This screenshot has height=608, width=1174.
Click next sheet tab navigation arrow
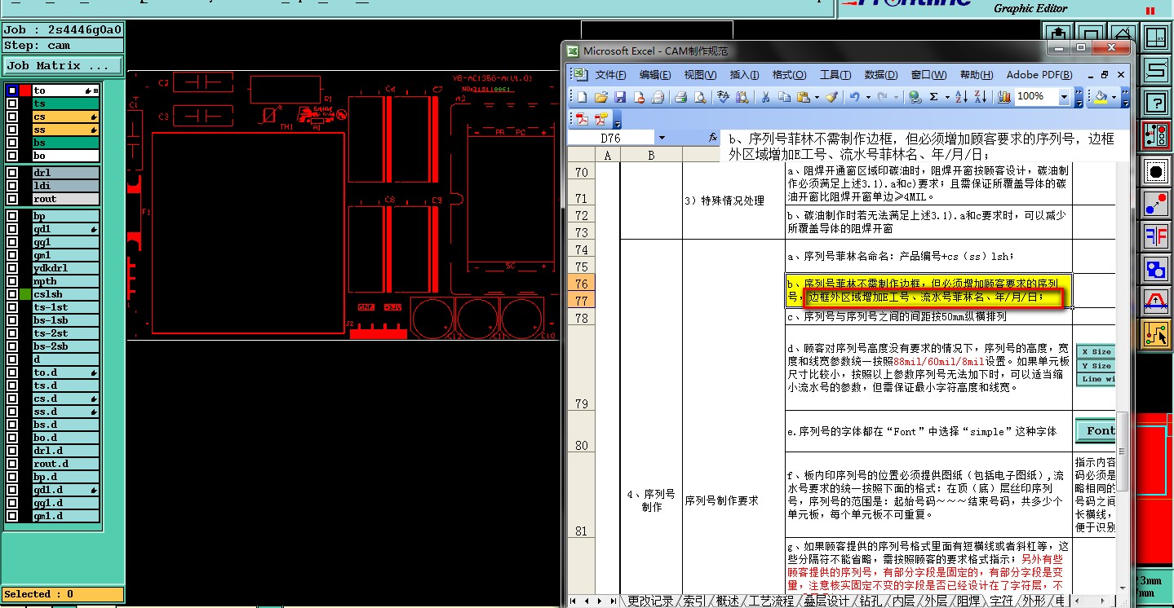[x=598, y=601]
